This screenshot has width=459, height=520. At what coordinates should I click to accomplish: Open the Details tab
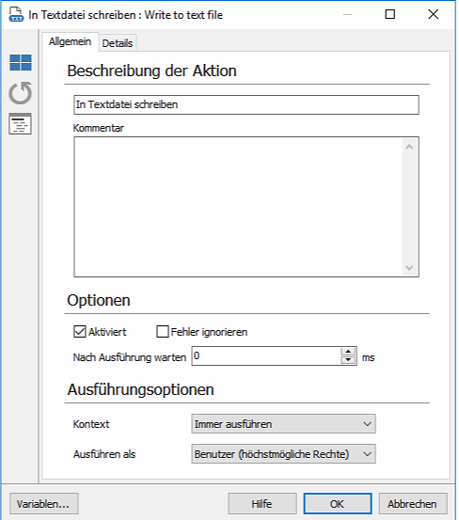(x=117, y=43)
